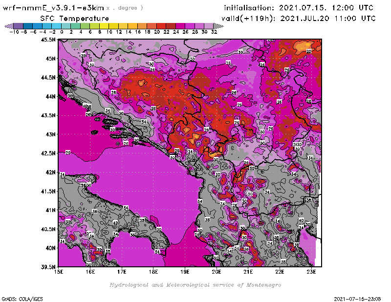Select the '16E' longitude axis label

pos(90,272)
